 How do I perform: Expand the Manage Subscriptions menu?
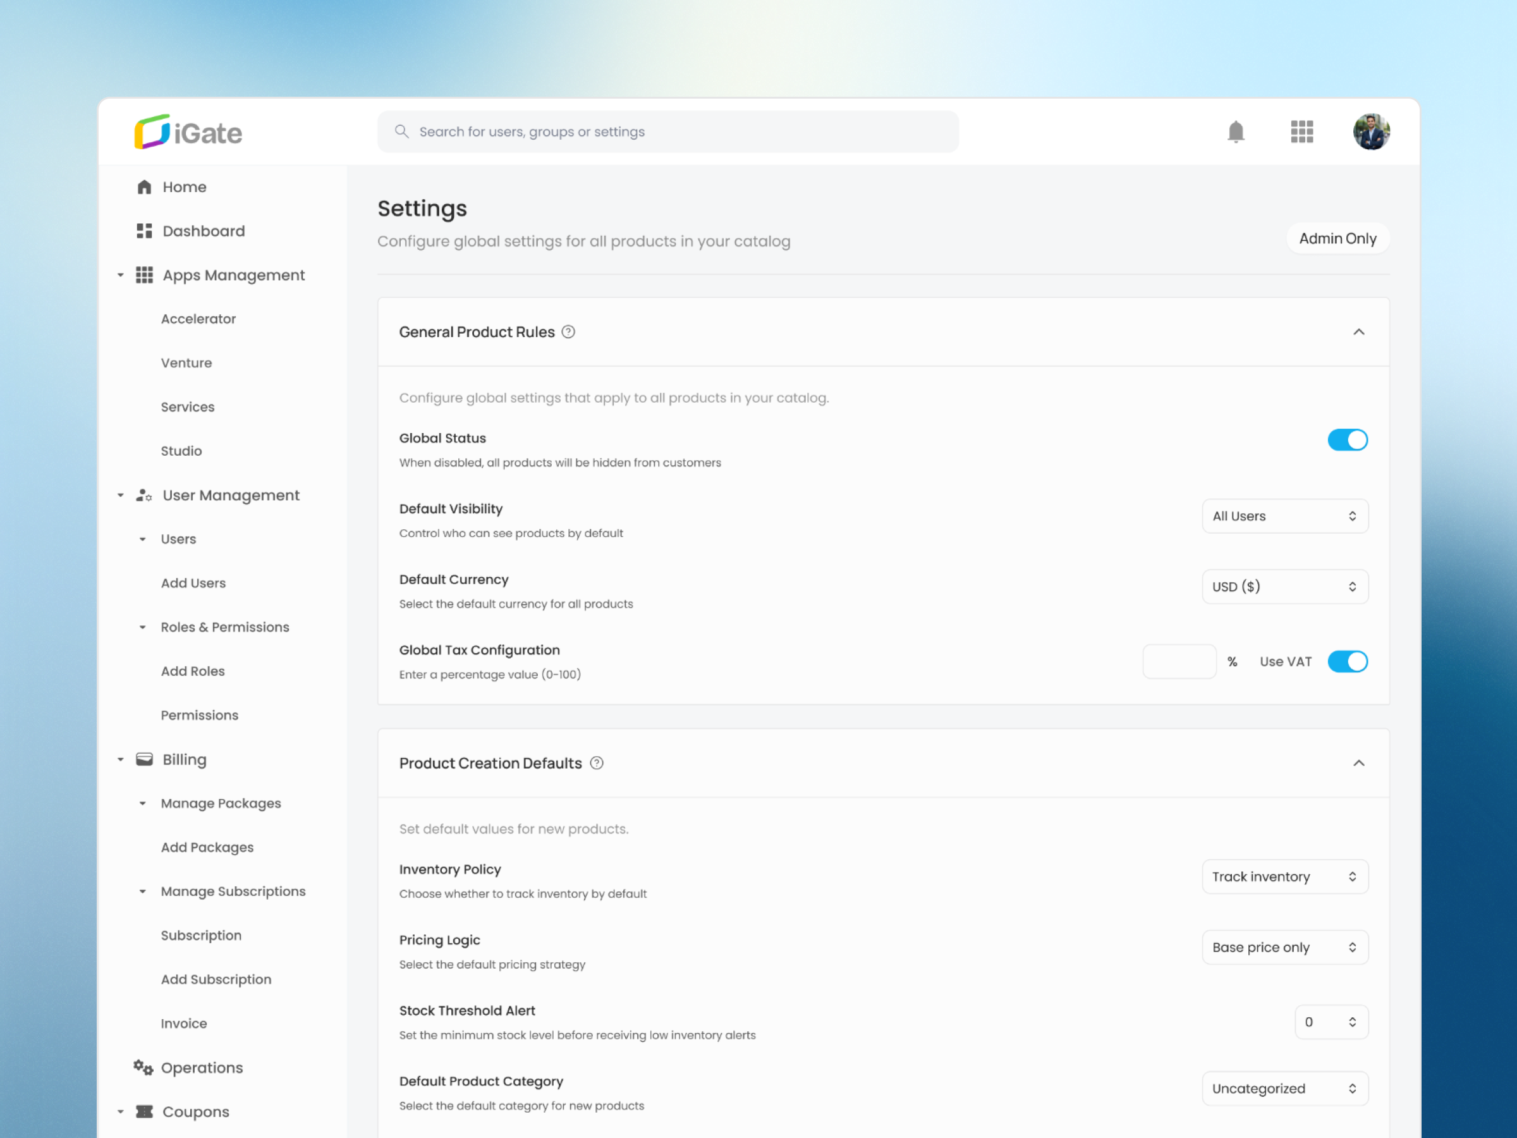click(233, 891)
